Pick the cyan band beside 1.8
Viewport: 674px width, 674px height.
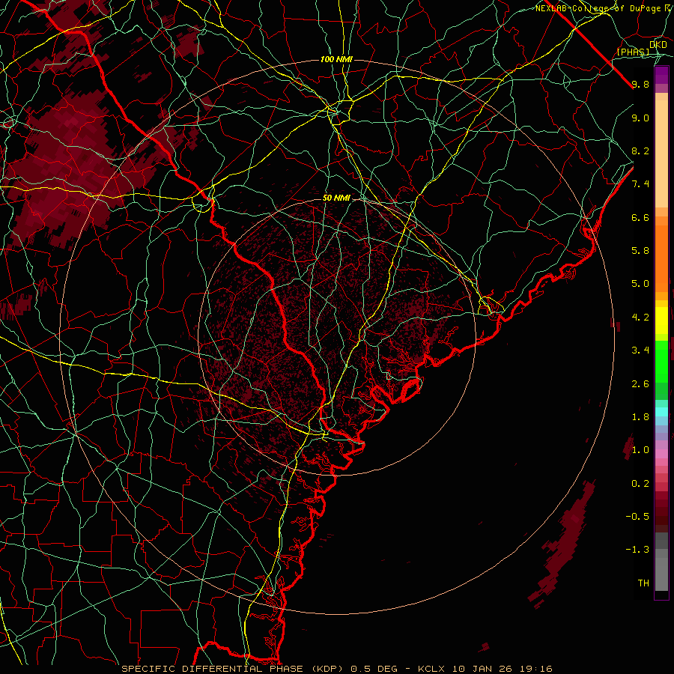(661, 412)
